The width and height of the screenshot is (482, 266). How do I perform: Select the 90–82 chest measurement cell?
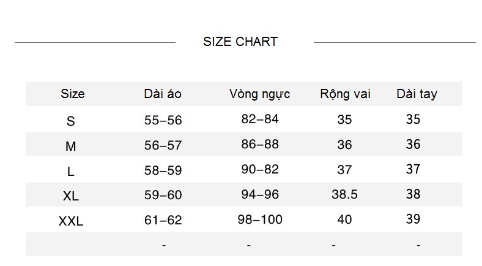click(x=260, y=170)
